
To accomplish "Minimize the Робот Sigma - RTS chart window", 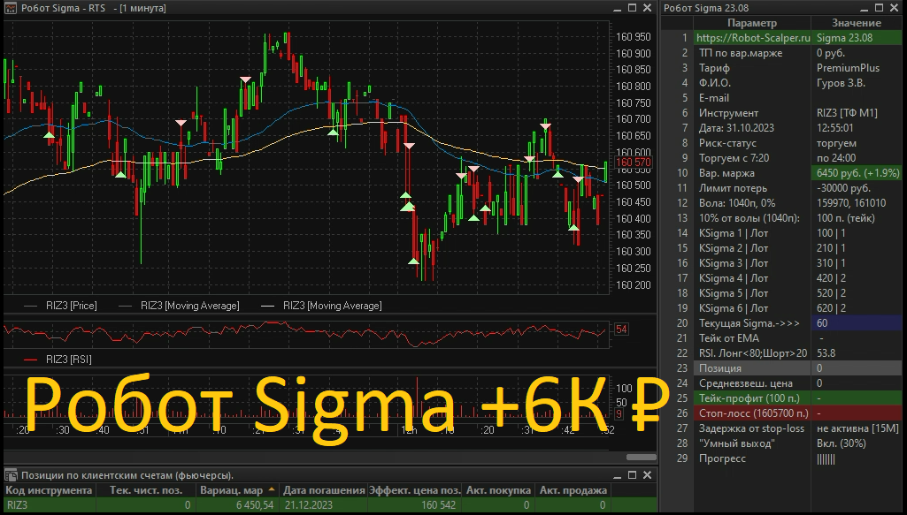I will [x=617, y=8].
